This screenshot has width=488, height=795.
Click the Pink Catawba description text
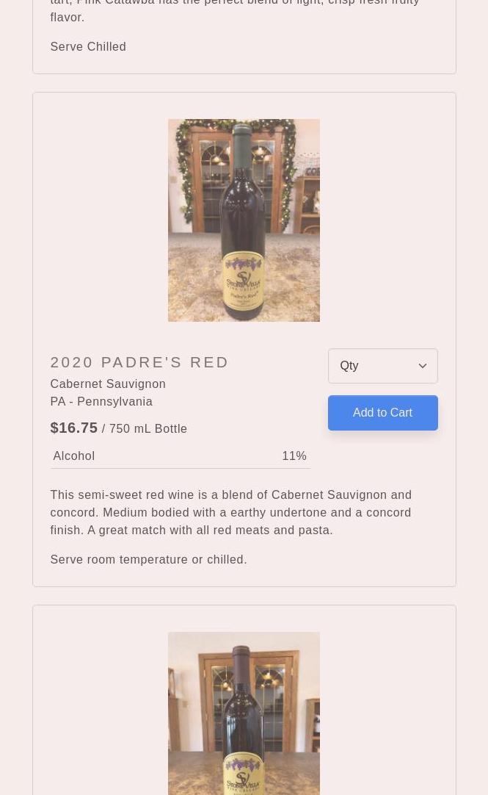(235, 9)
